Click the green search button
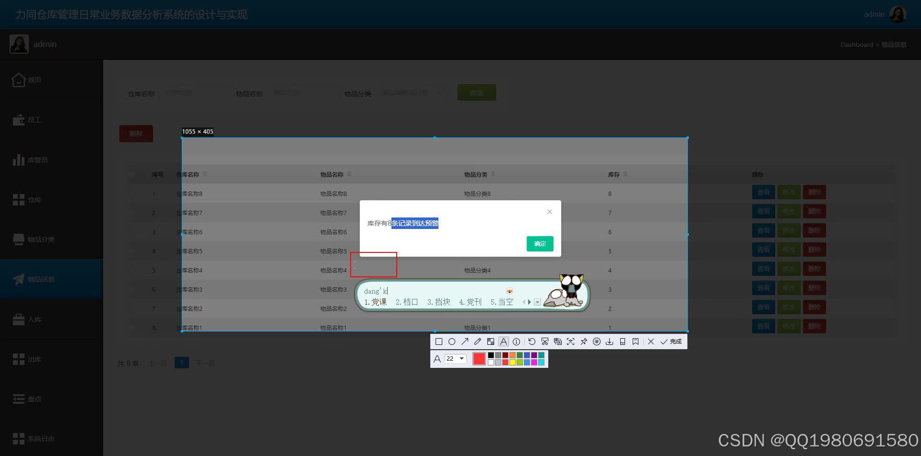 [x=477, y=93]
